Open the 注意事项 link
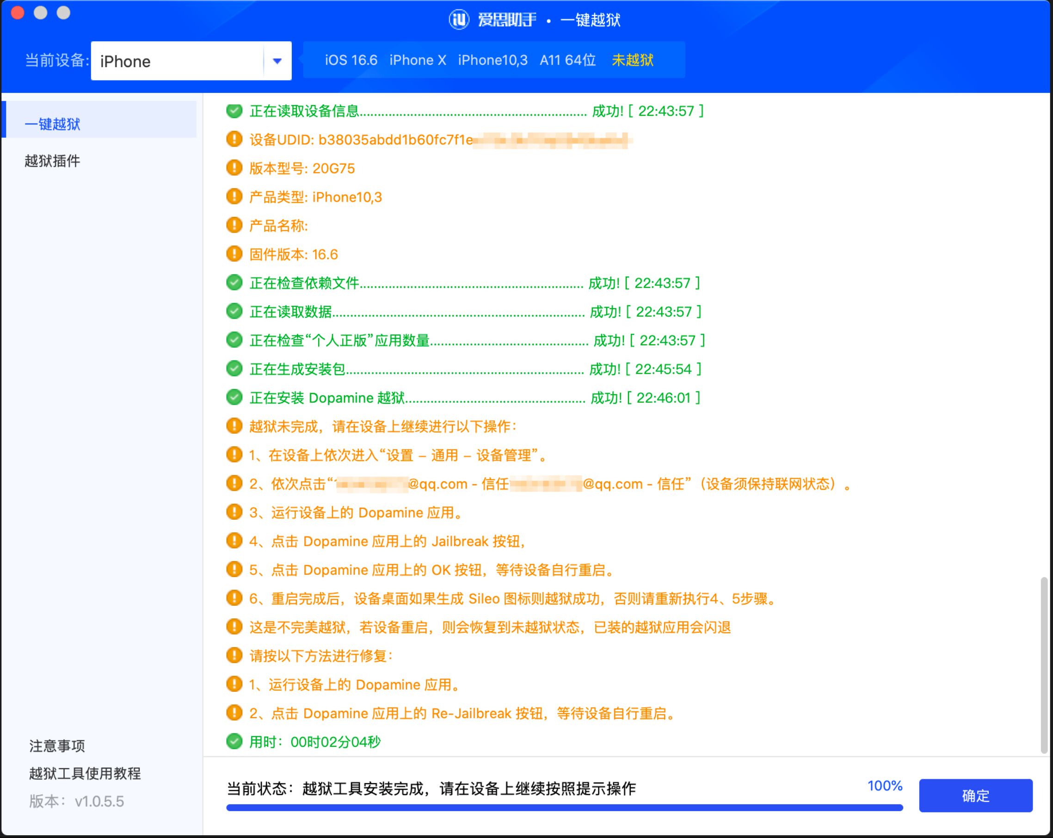Screen dimensions: 1053x838 tap(57, 746)
